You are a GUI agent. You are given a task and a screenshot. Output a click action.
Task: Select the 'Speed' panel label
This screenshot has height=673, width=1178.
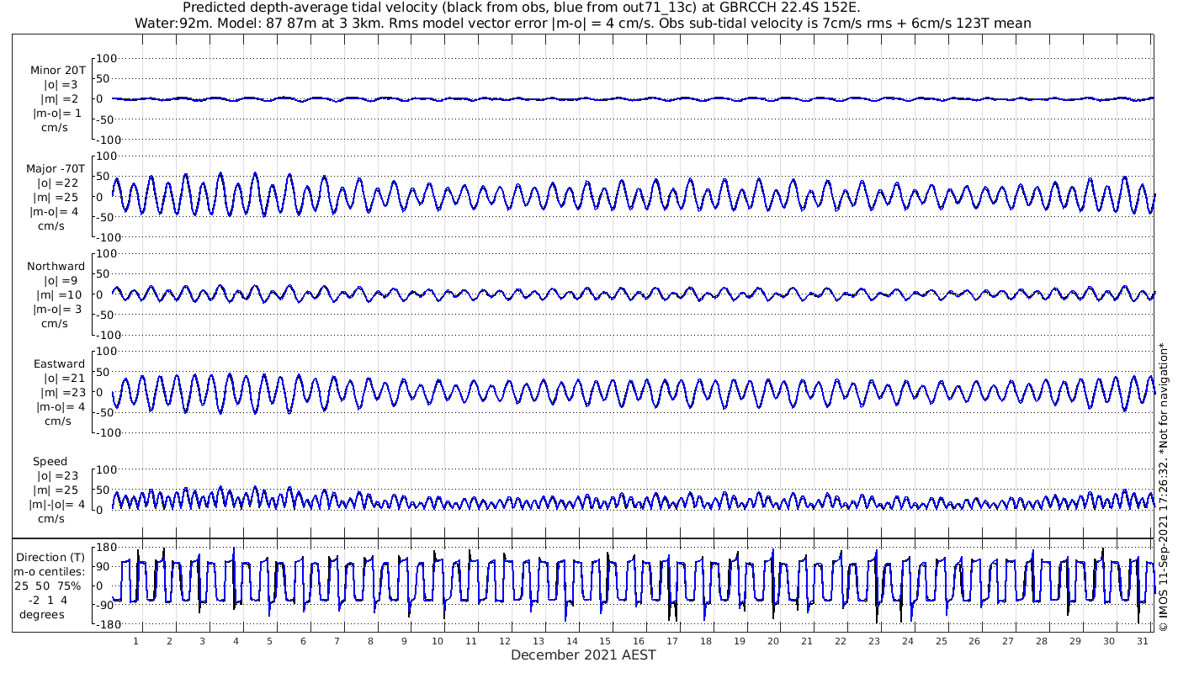coord(50,462)
